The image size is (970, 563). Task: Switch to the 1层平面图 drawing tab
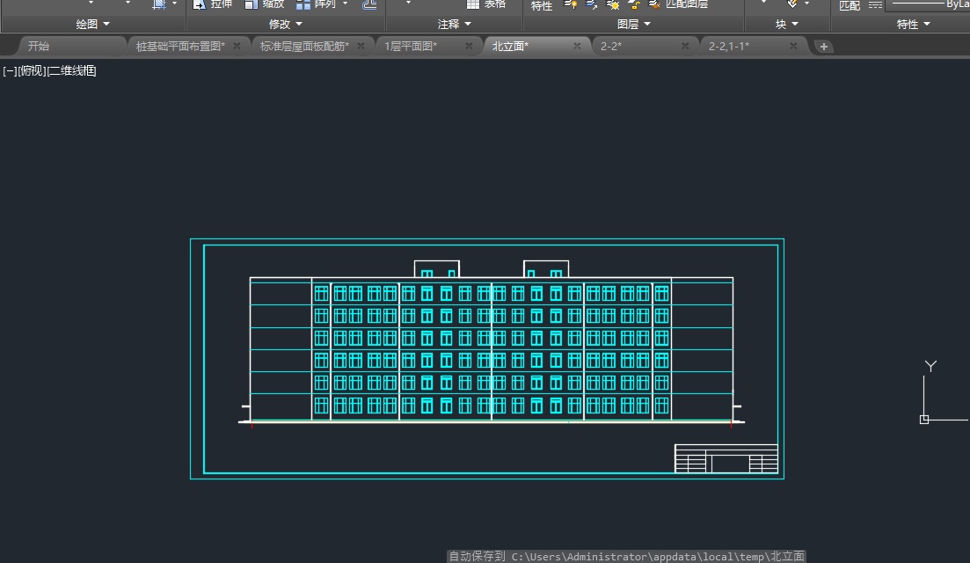[x=411, y=46]
